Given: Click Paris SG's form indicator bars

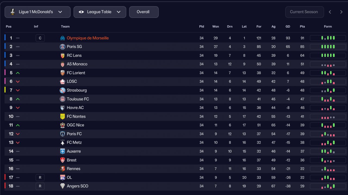Looking at the screenshot, I should point(328,47).
